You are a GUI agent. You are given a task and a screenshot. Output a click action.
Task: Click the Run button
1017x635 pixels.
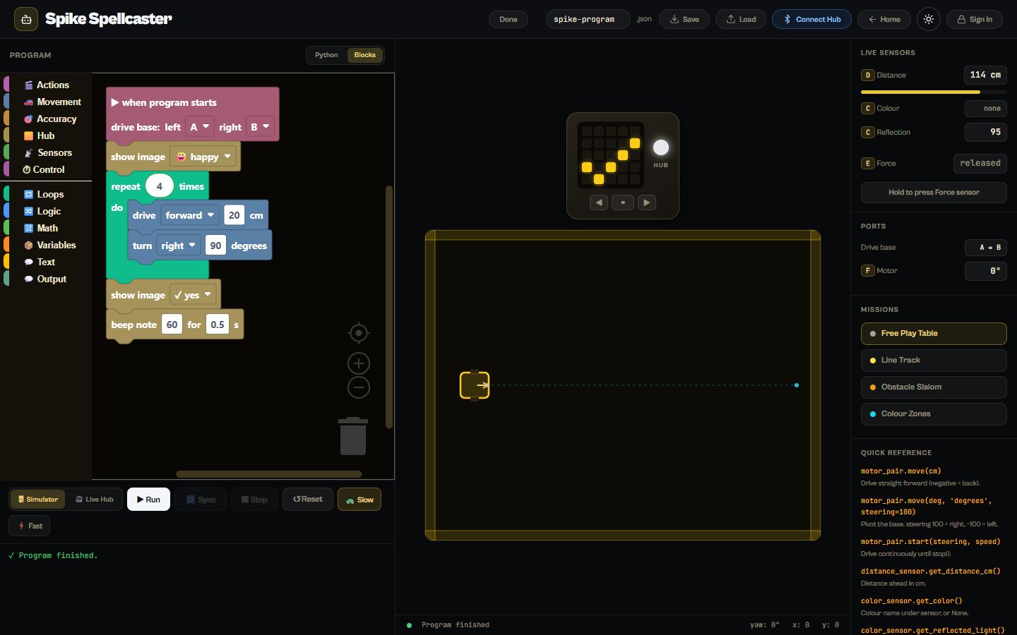click(x=148, y=500)
